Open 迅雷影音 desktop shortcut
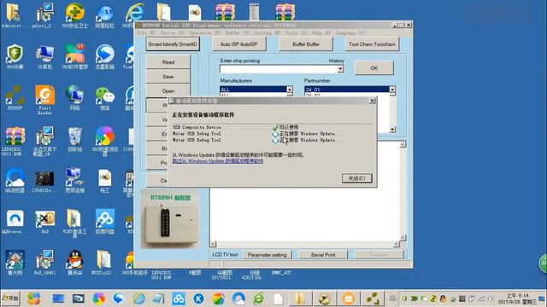Image resolution: width=547 pixels, height=307 pixels. pos(104,56)
